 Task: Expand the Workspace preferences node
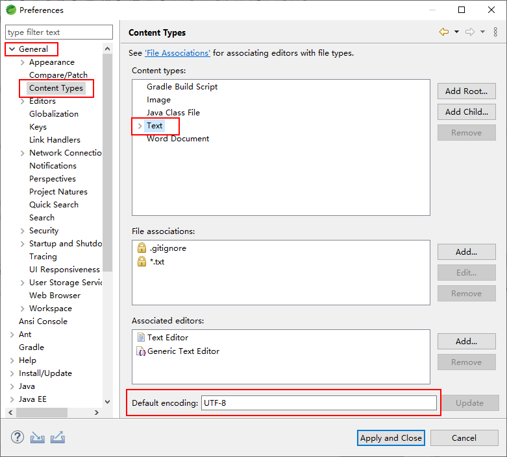[22, 309]
